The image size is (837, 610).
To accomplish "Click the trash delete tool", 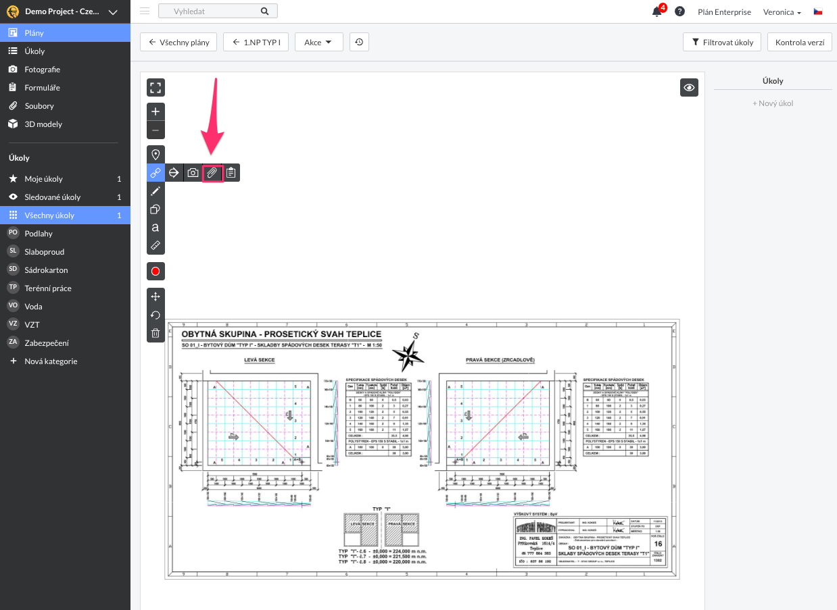I will 156,332.
